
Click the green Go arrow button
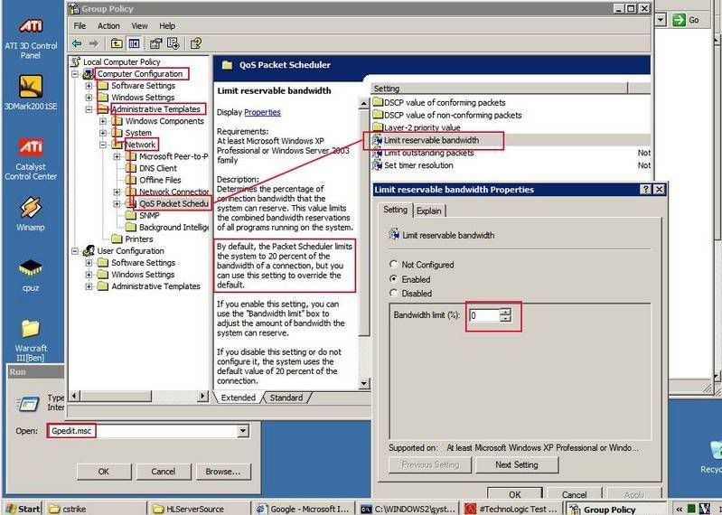point(679,20)
